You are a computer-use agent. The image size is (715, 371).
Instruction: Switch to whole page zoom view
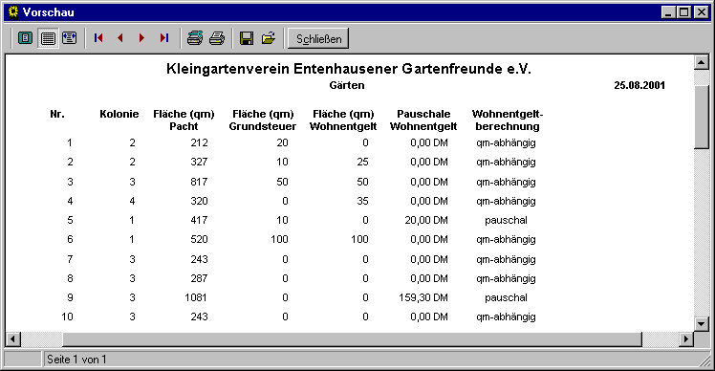[25, 38]
